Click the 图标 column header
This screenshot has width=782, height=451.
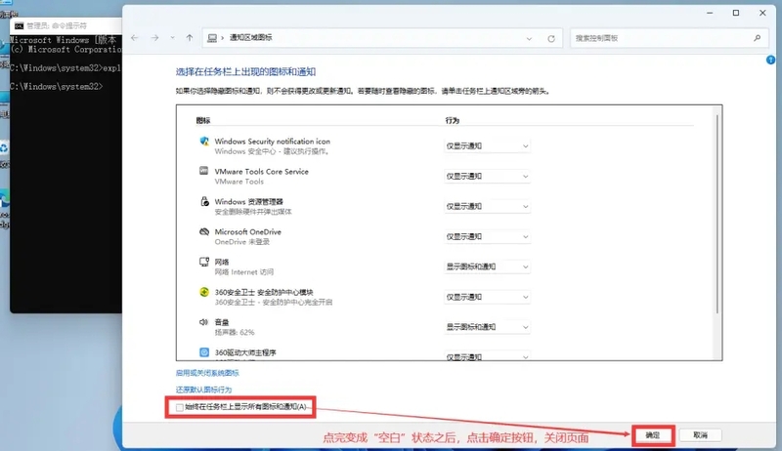point(203,120)
